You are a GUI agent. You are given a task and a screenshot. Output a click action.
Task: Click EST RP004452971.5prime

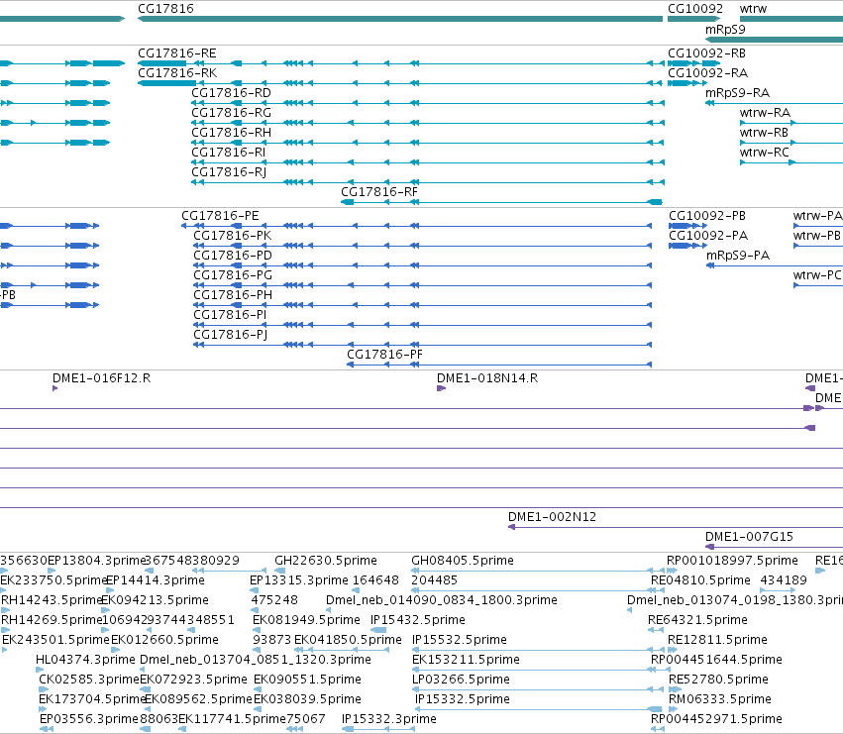pyautogui.click(x=716, y=719)
